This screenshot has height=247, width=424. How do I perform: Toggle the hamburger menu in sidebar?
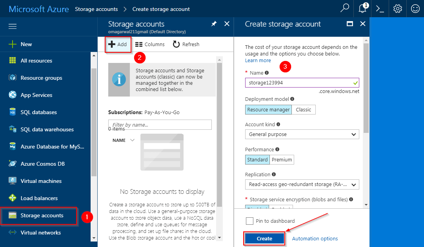13,26
